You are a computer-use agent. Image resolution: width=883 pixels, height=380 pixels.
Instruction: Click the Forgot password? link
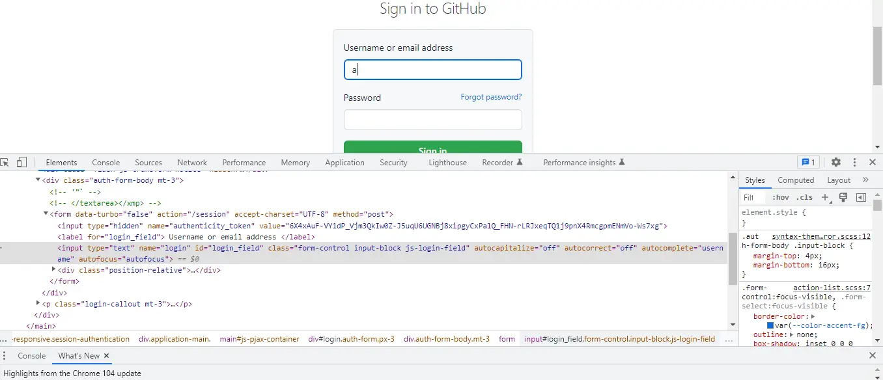coord(491,97)
